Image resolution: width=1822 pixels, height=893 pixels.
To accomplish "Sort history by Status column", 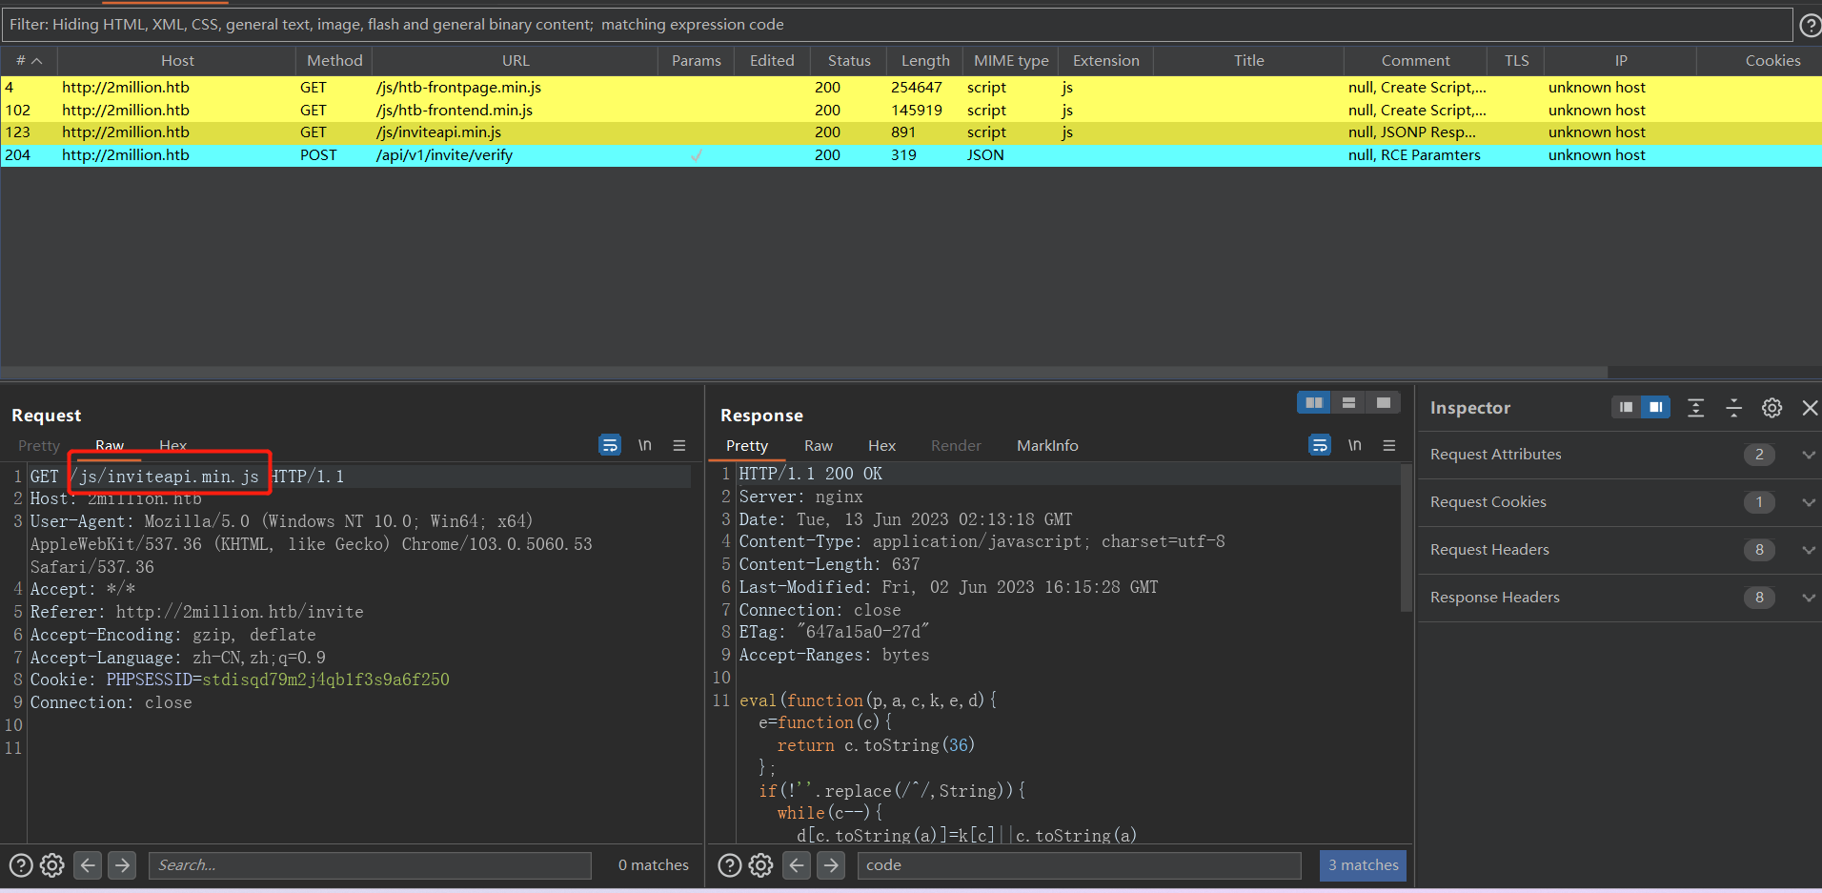I will (849, 60).
